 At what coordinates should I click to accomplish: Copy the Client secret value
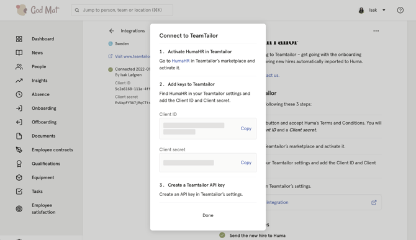[x=246, y=162]
